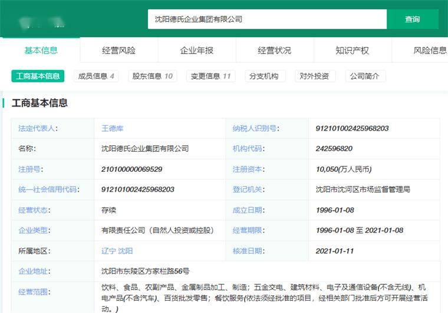Click the 统一社会信用代码 label
Screen dimensions: 448x313
click(x=49, y=189)
